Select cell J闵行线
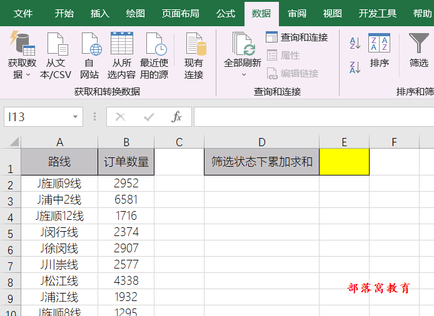The height and width of the screenshot is (316, 434). [x=59, y=232]
